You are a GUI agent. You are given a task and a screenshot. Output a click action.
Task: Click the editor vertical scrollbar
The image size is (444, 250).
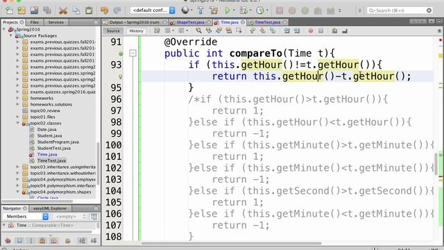[x=436, y=165]
